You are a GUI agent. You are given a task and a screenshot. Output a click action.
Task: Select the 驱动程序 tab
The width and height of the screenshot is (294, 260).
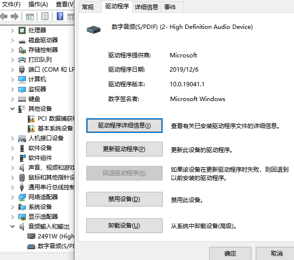pos(117,6)
